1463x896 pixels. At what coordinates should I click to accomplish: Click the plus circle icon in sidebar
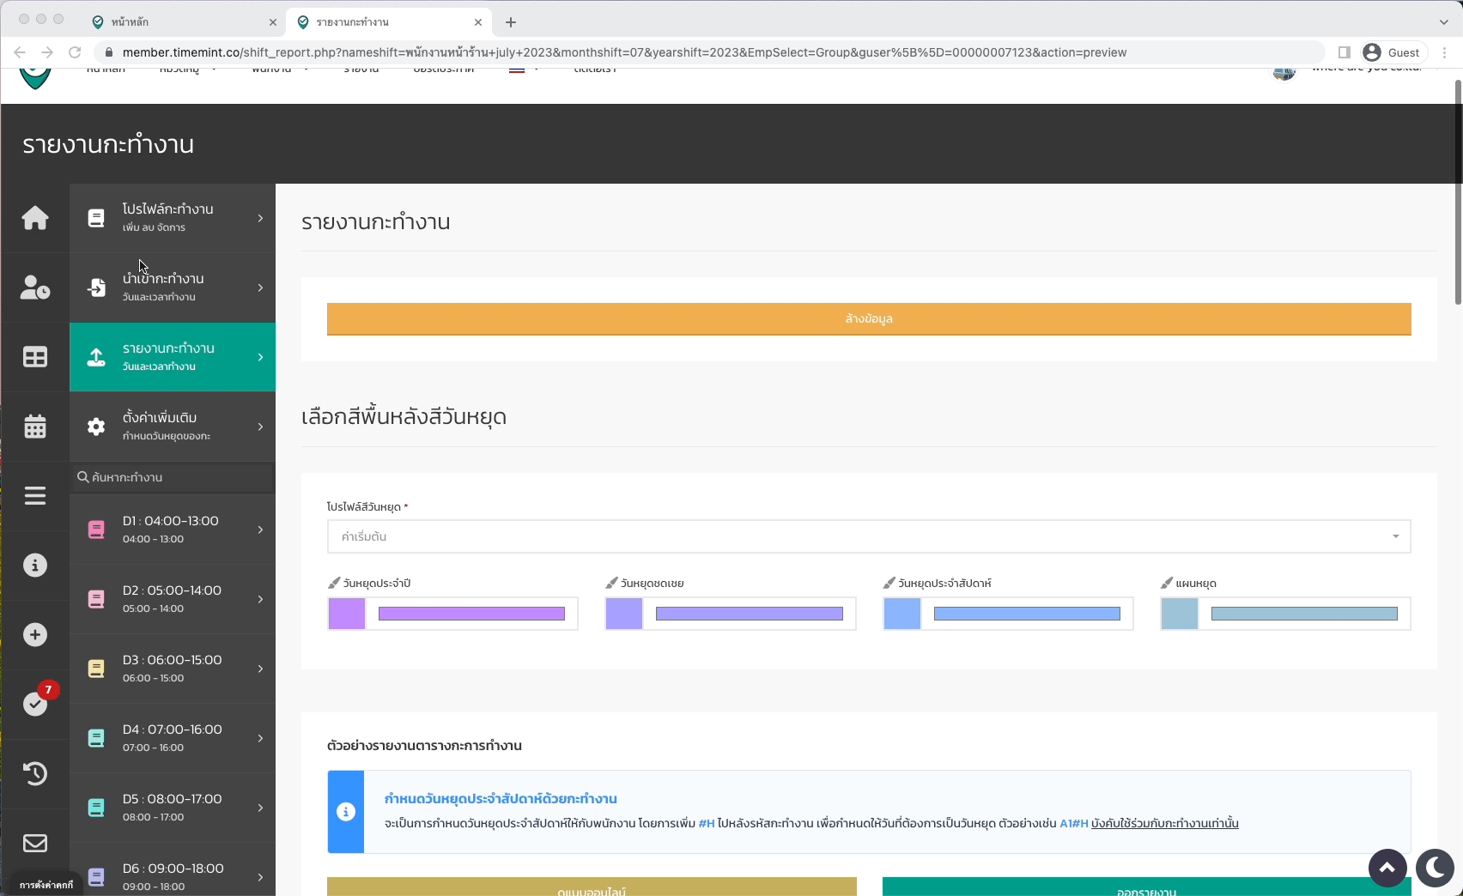coord(35,635)
